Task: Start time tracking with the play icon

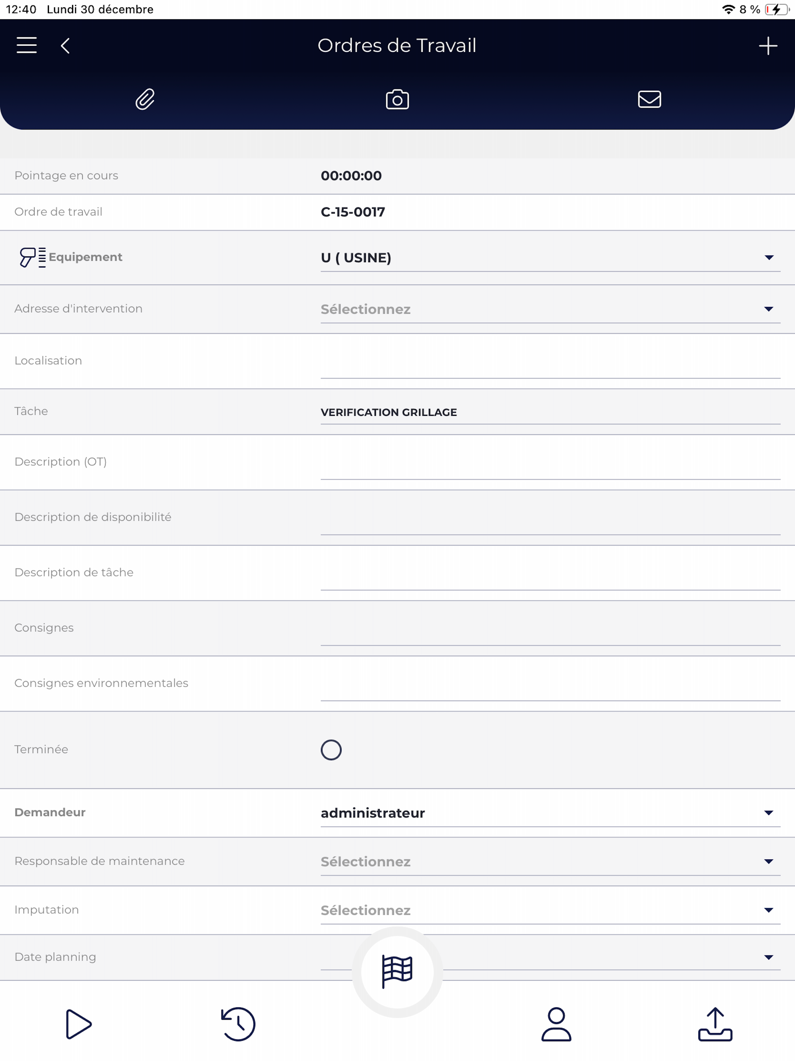Action: (x=79, y=1024)
